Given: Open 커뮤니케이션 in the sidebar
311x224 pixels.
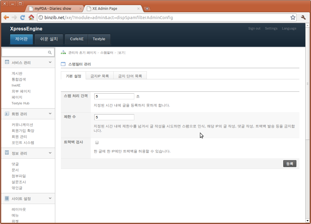Looking at the screenshot, I should (x=22, y=125).
